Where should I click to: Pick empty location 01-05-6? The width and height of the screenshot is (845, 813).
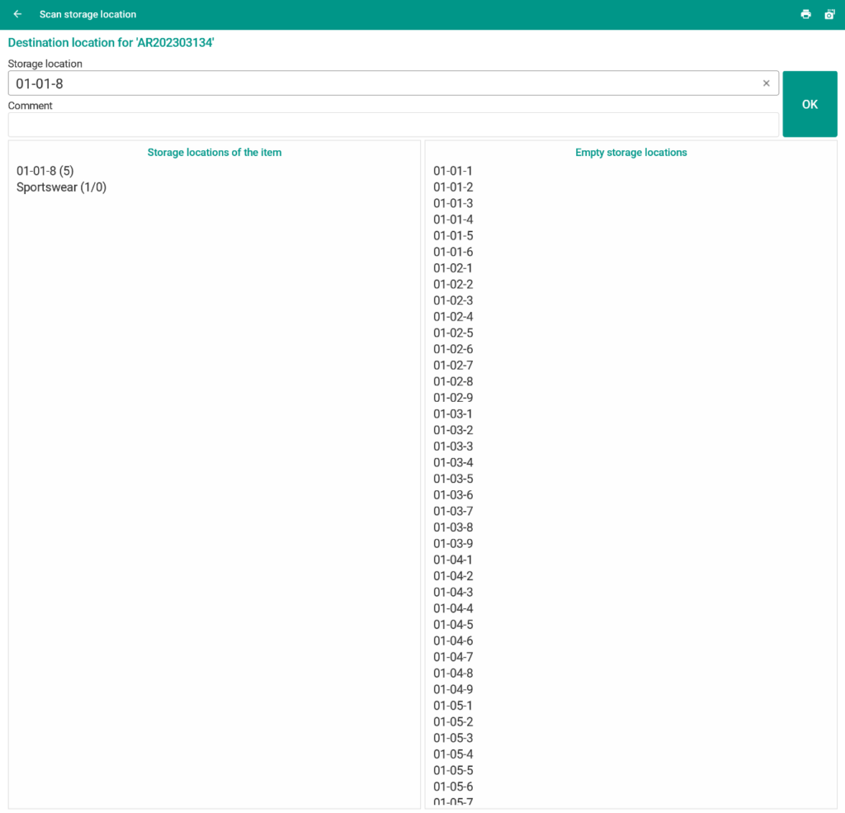453,787
